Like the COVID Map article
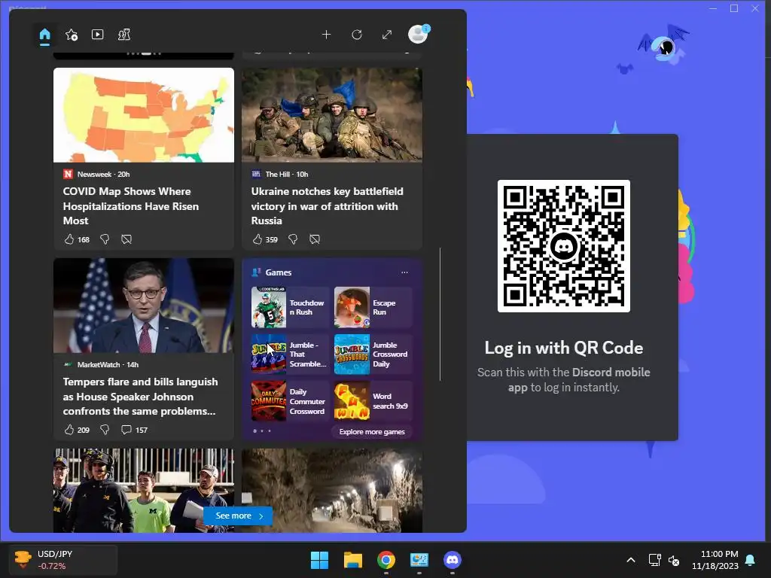The image size is (771, 578). coord(69,239)
